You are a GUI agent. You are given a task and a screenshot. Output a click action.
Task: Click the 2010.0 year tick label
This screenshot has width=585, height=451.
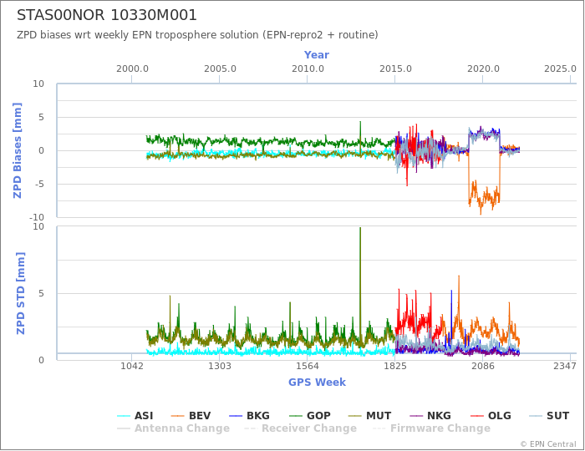coord(308,69)
